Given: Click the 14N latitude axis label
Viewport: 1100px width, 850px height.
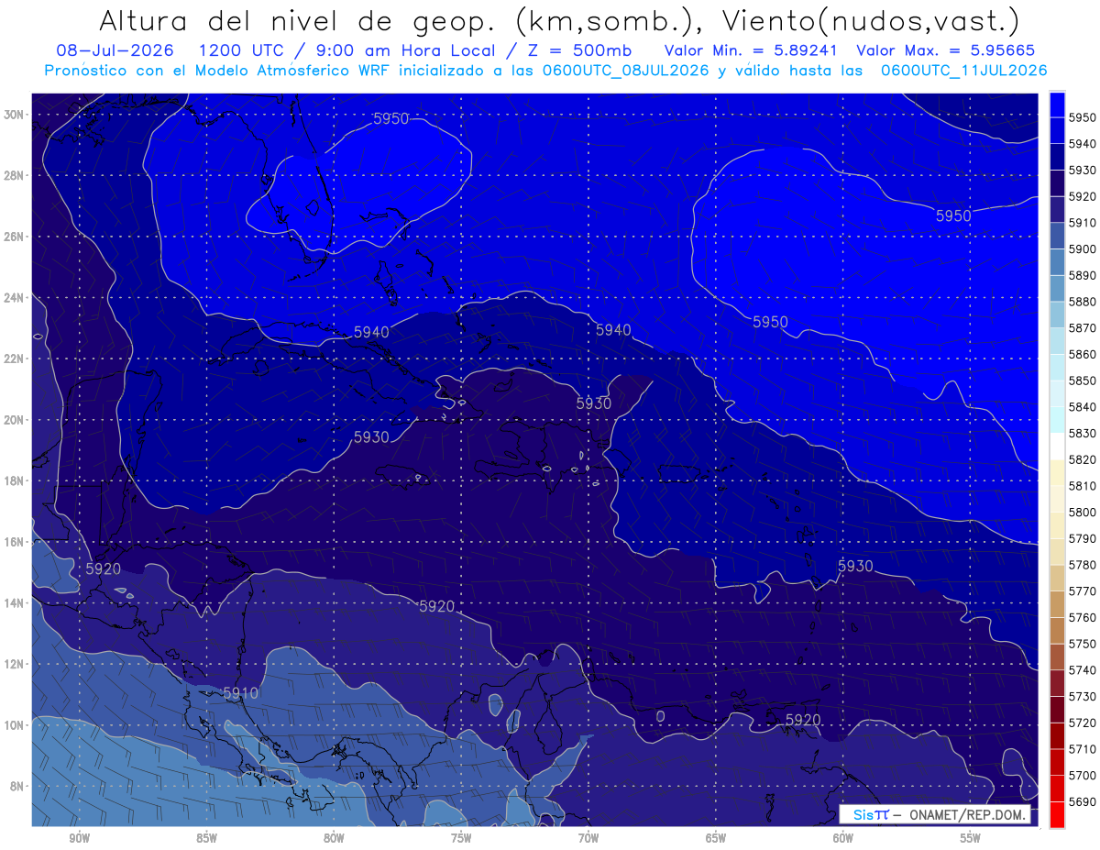Looking at the screenshot, I should (x=13, y=602).
